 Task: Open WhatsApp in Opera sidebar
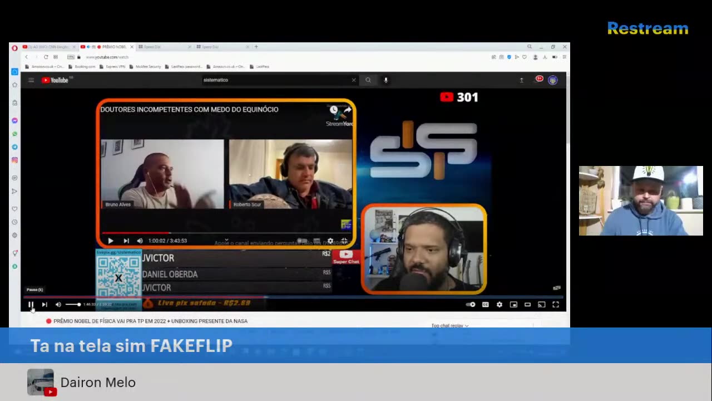tap(14, 134)
